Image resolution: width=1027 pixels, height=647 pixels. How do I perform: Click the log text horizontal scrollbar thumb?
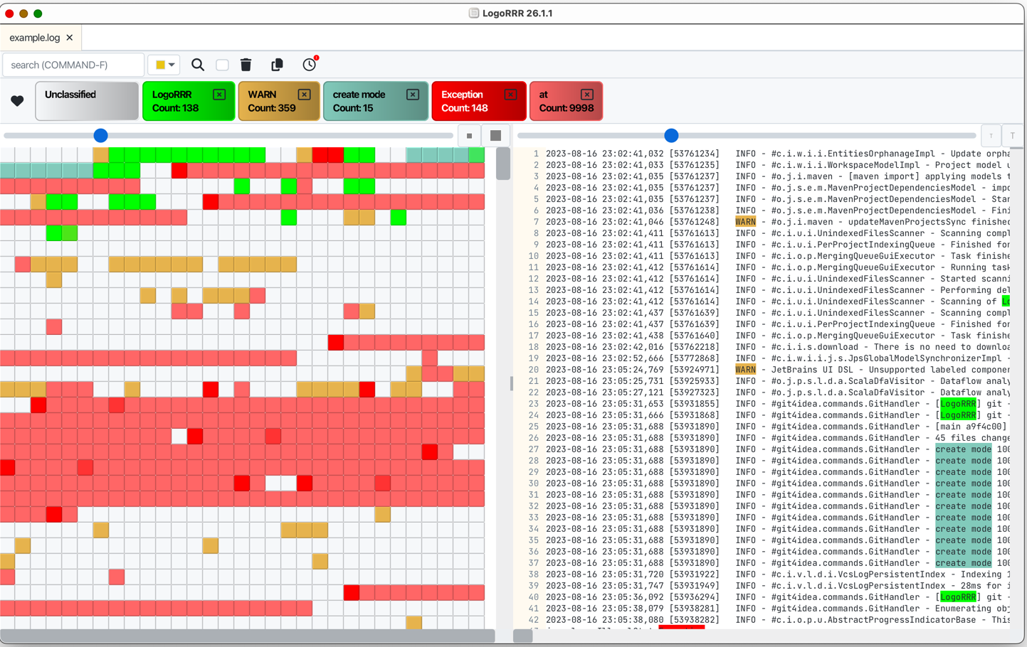[523, 636]
